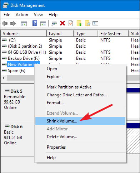Click the red X Delete toolbar icon

[62, 23]
